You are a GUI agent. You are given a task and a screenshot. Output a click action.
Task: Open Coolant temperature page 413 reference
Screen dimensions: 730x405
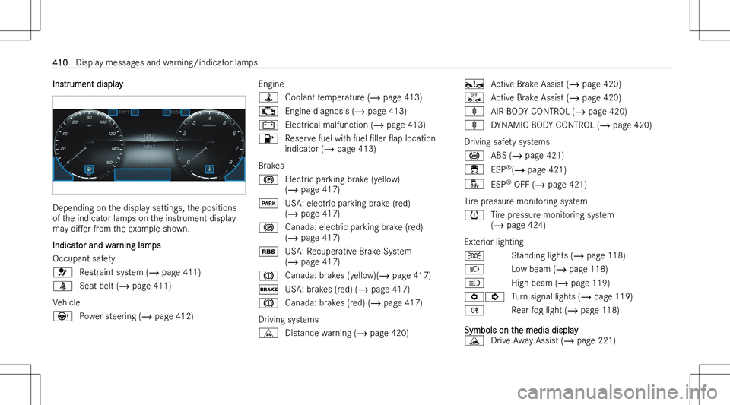click(395, 98)
